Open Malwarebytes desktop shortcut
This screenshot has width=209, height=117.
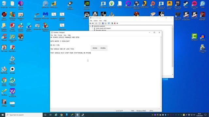pyautogui.click(x=45, y=16)
